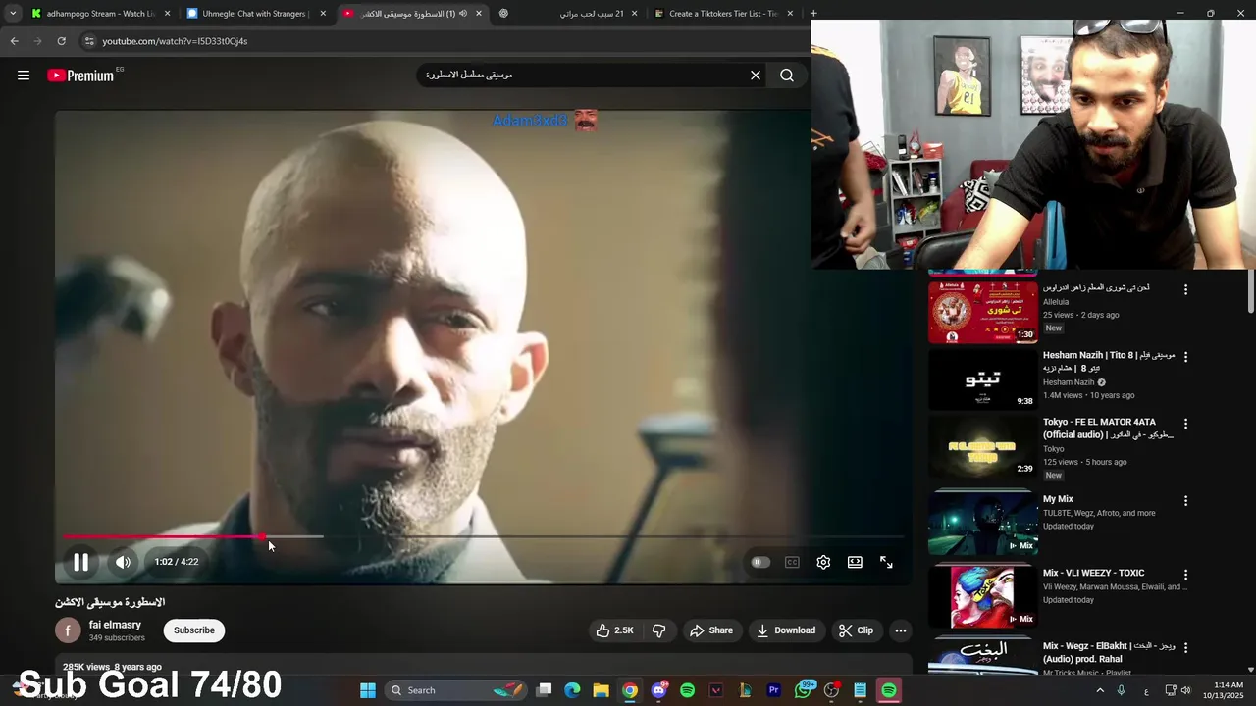This screenshot has height=706, width=1256.
Task: Go to YouTube Premium home logo
Action: coord(81,76)
